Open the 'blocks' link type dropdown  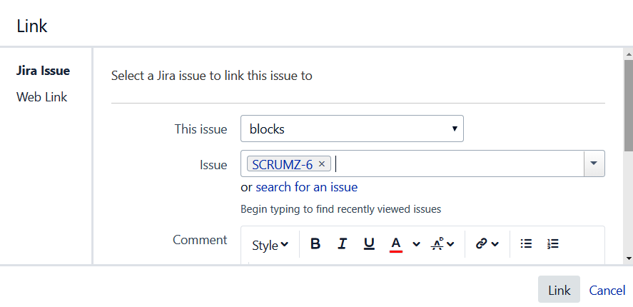pos(352,129)
